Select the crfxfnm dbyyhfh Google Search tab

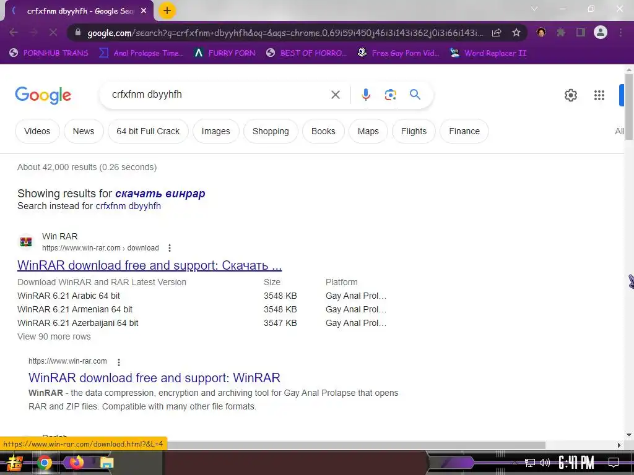tap(79, 11)
